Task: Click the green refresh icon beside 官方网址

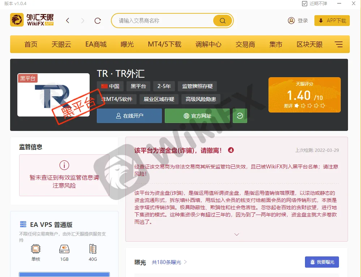Action: click(240, 116)
